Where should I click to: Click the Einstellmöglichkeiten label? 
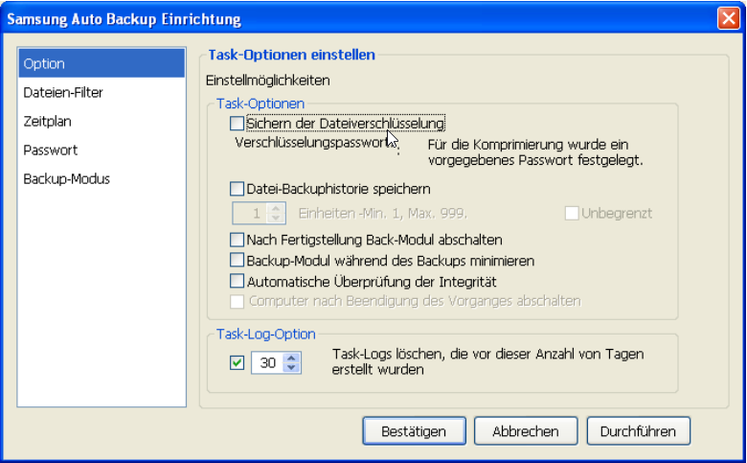[x=268, y=81]
